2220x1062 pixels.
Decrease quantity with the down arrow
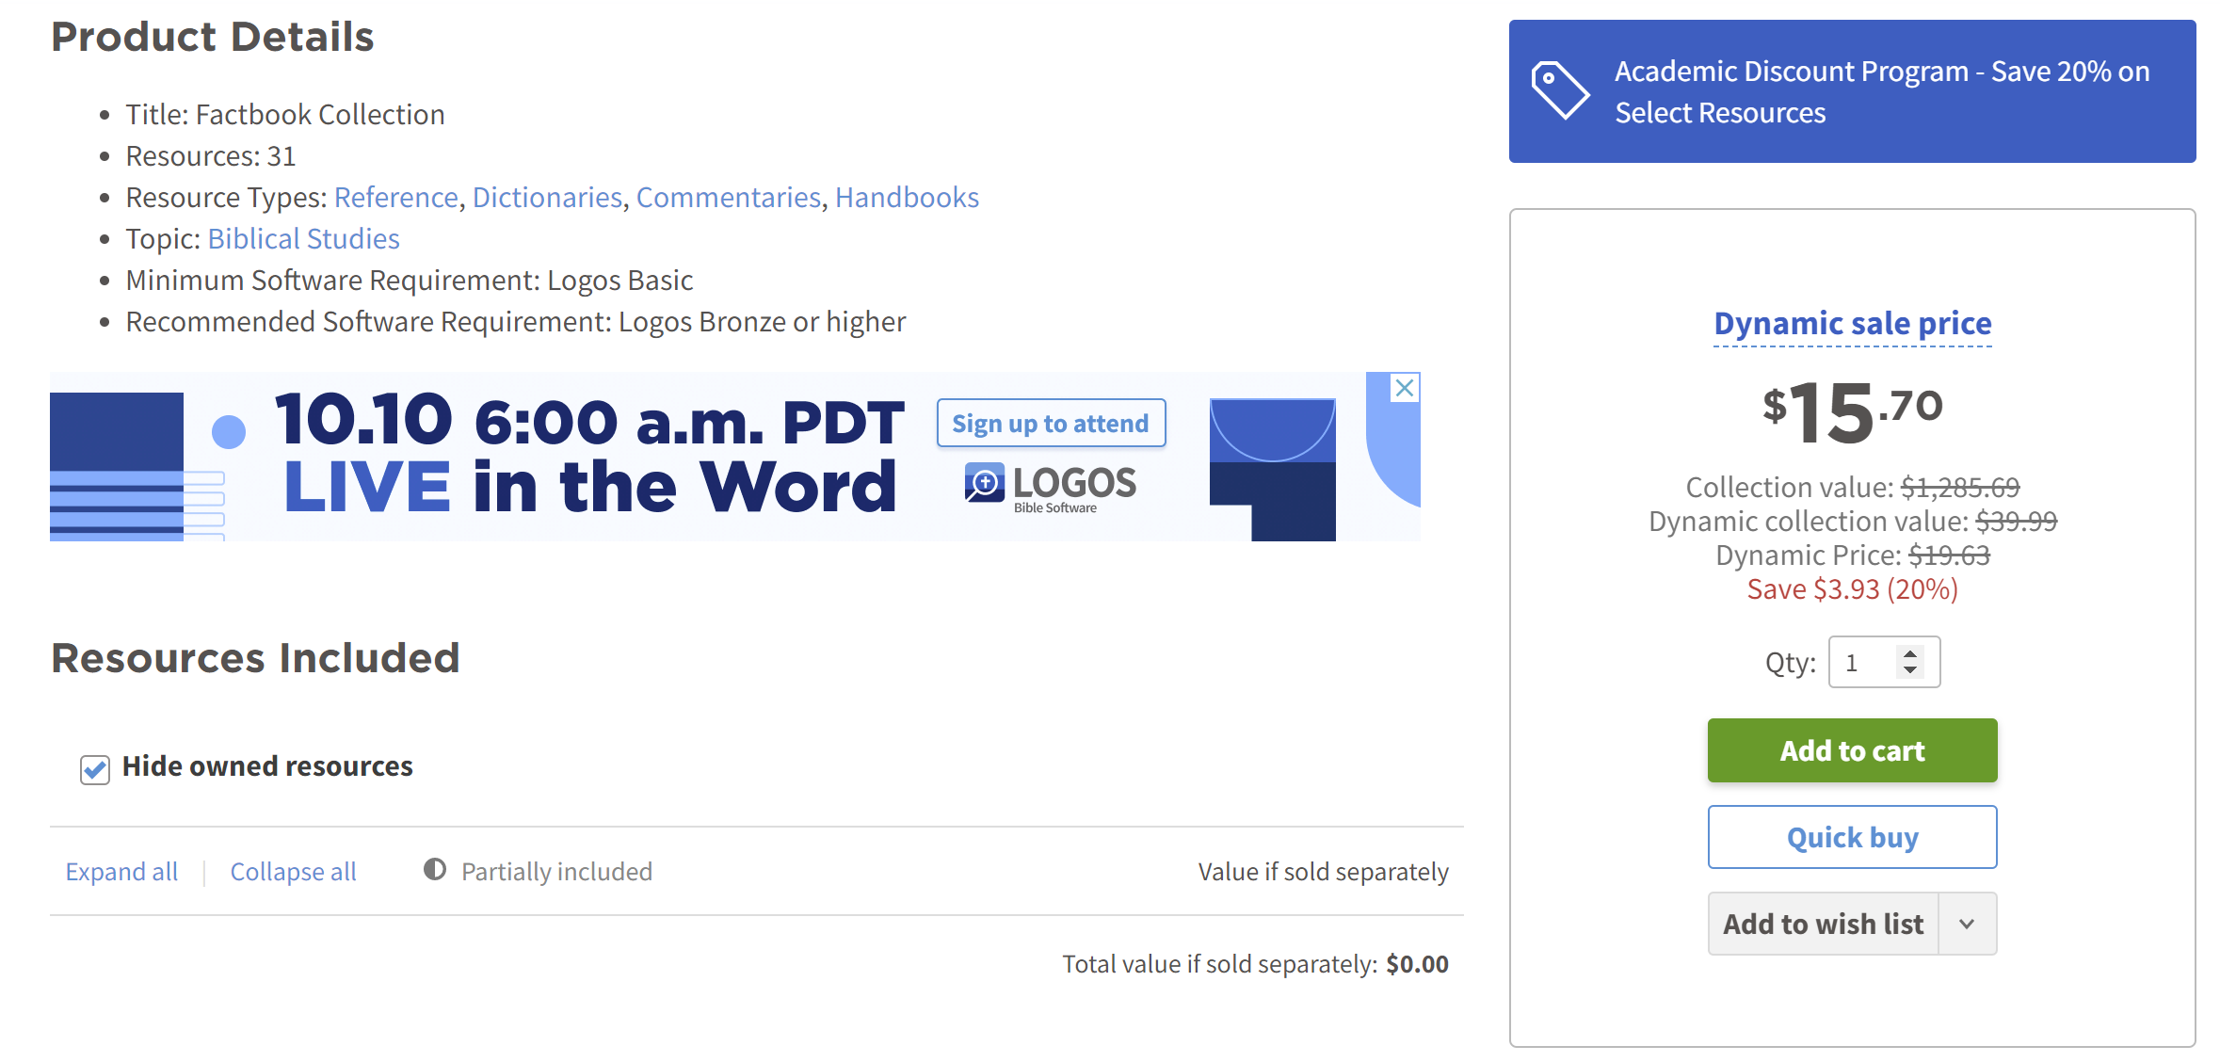click(x=1909, y=670)
